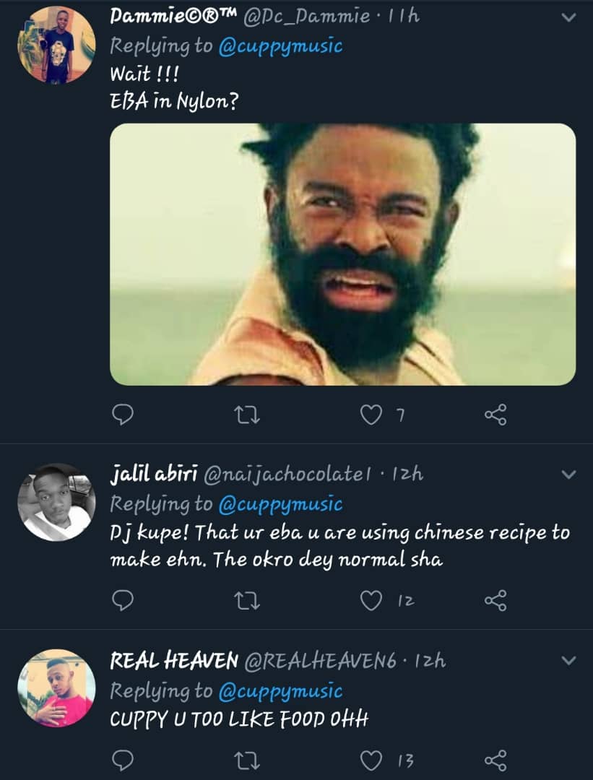Share jalil abiri's tweet

click(x=495, y=599)
